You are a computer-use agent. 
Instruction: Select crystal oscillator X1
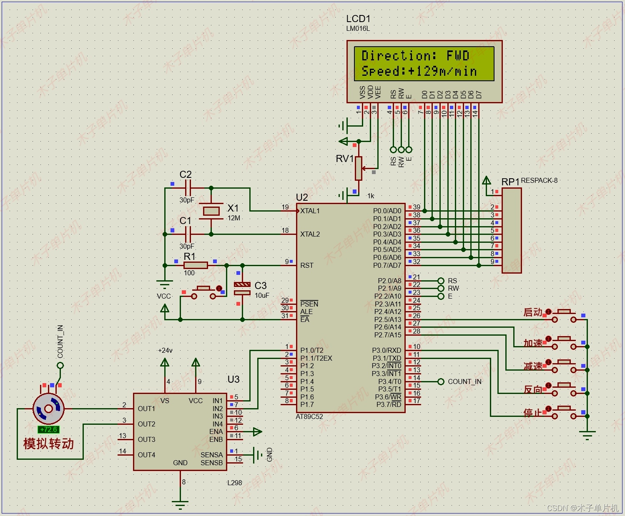point(211,211)
